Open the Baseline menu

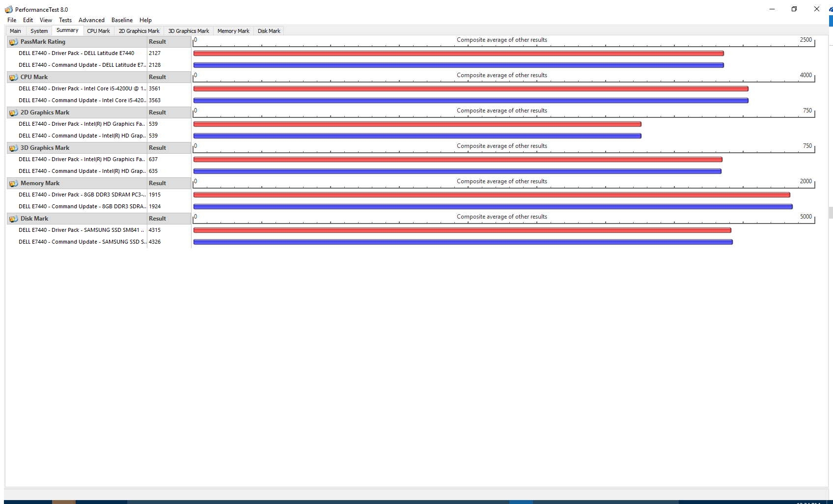coord(122,20)
